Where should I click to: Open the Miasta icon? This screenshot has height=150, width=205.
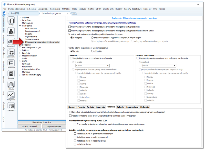click(x=11, y=84)
